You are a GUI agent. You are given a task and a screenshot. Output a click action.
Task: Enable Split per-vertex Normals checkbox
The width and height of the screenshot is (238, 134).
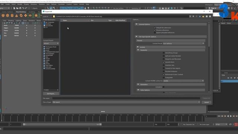point(164,56)
